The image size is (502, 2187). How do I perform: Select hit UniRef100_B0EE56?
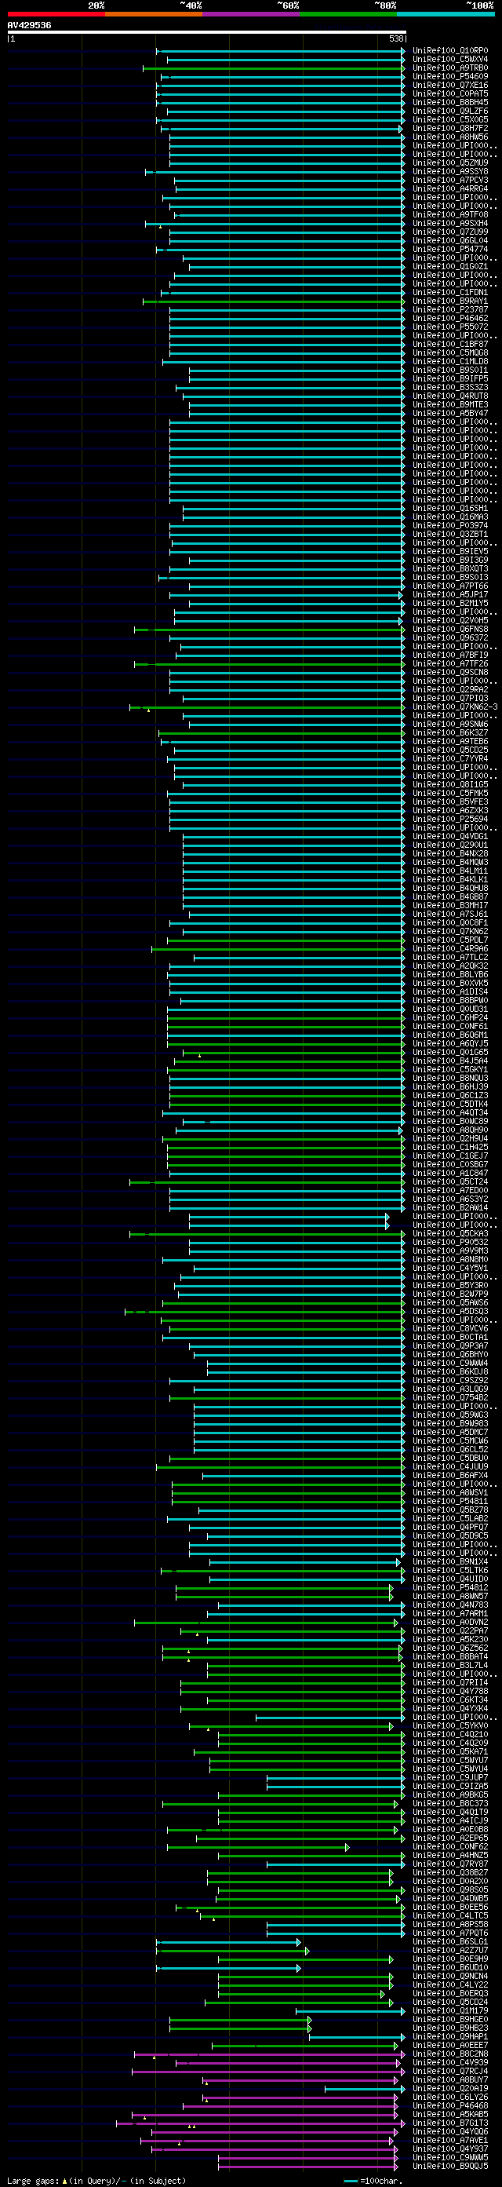pos(450,1907)
